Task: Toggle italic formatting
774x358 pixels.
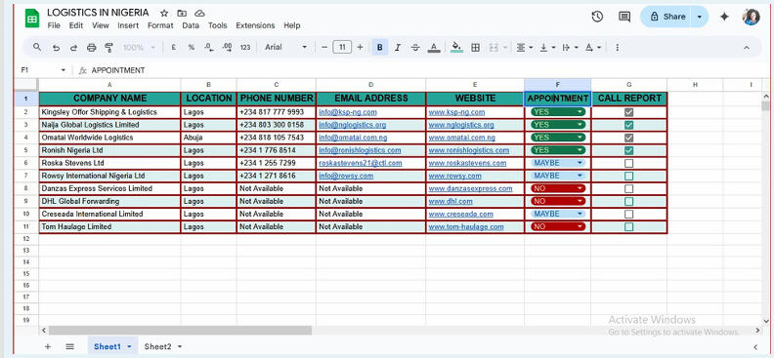Action: tap(398, 47)
